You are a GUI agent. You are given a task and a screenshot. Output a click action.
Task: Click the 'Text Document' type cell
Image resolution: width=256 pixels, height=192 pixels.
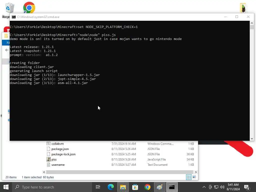point(157,164)
